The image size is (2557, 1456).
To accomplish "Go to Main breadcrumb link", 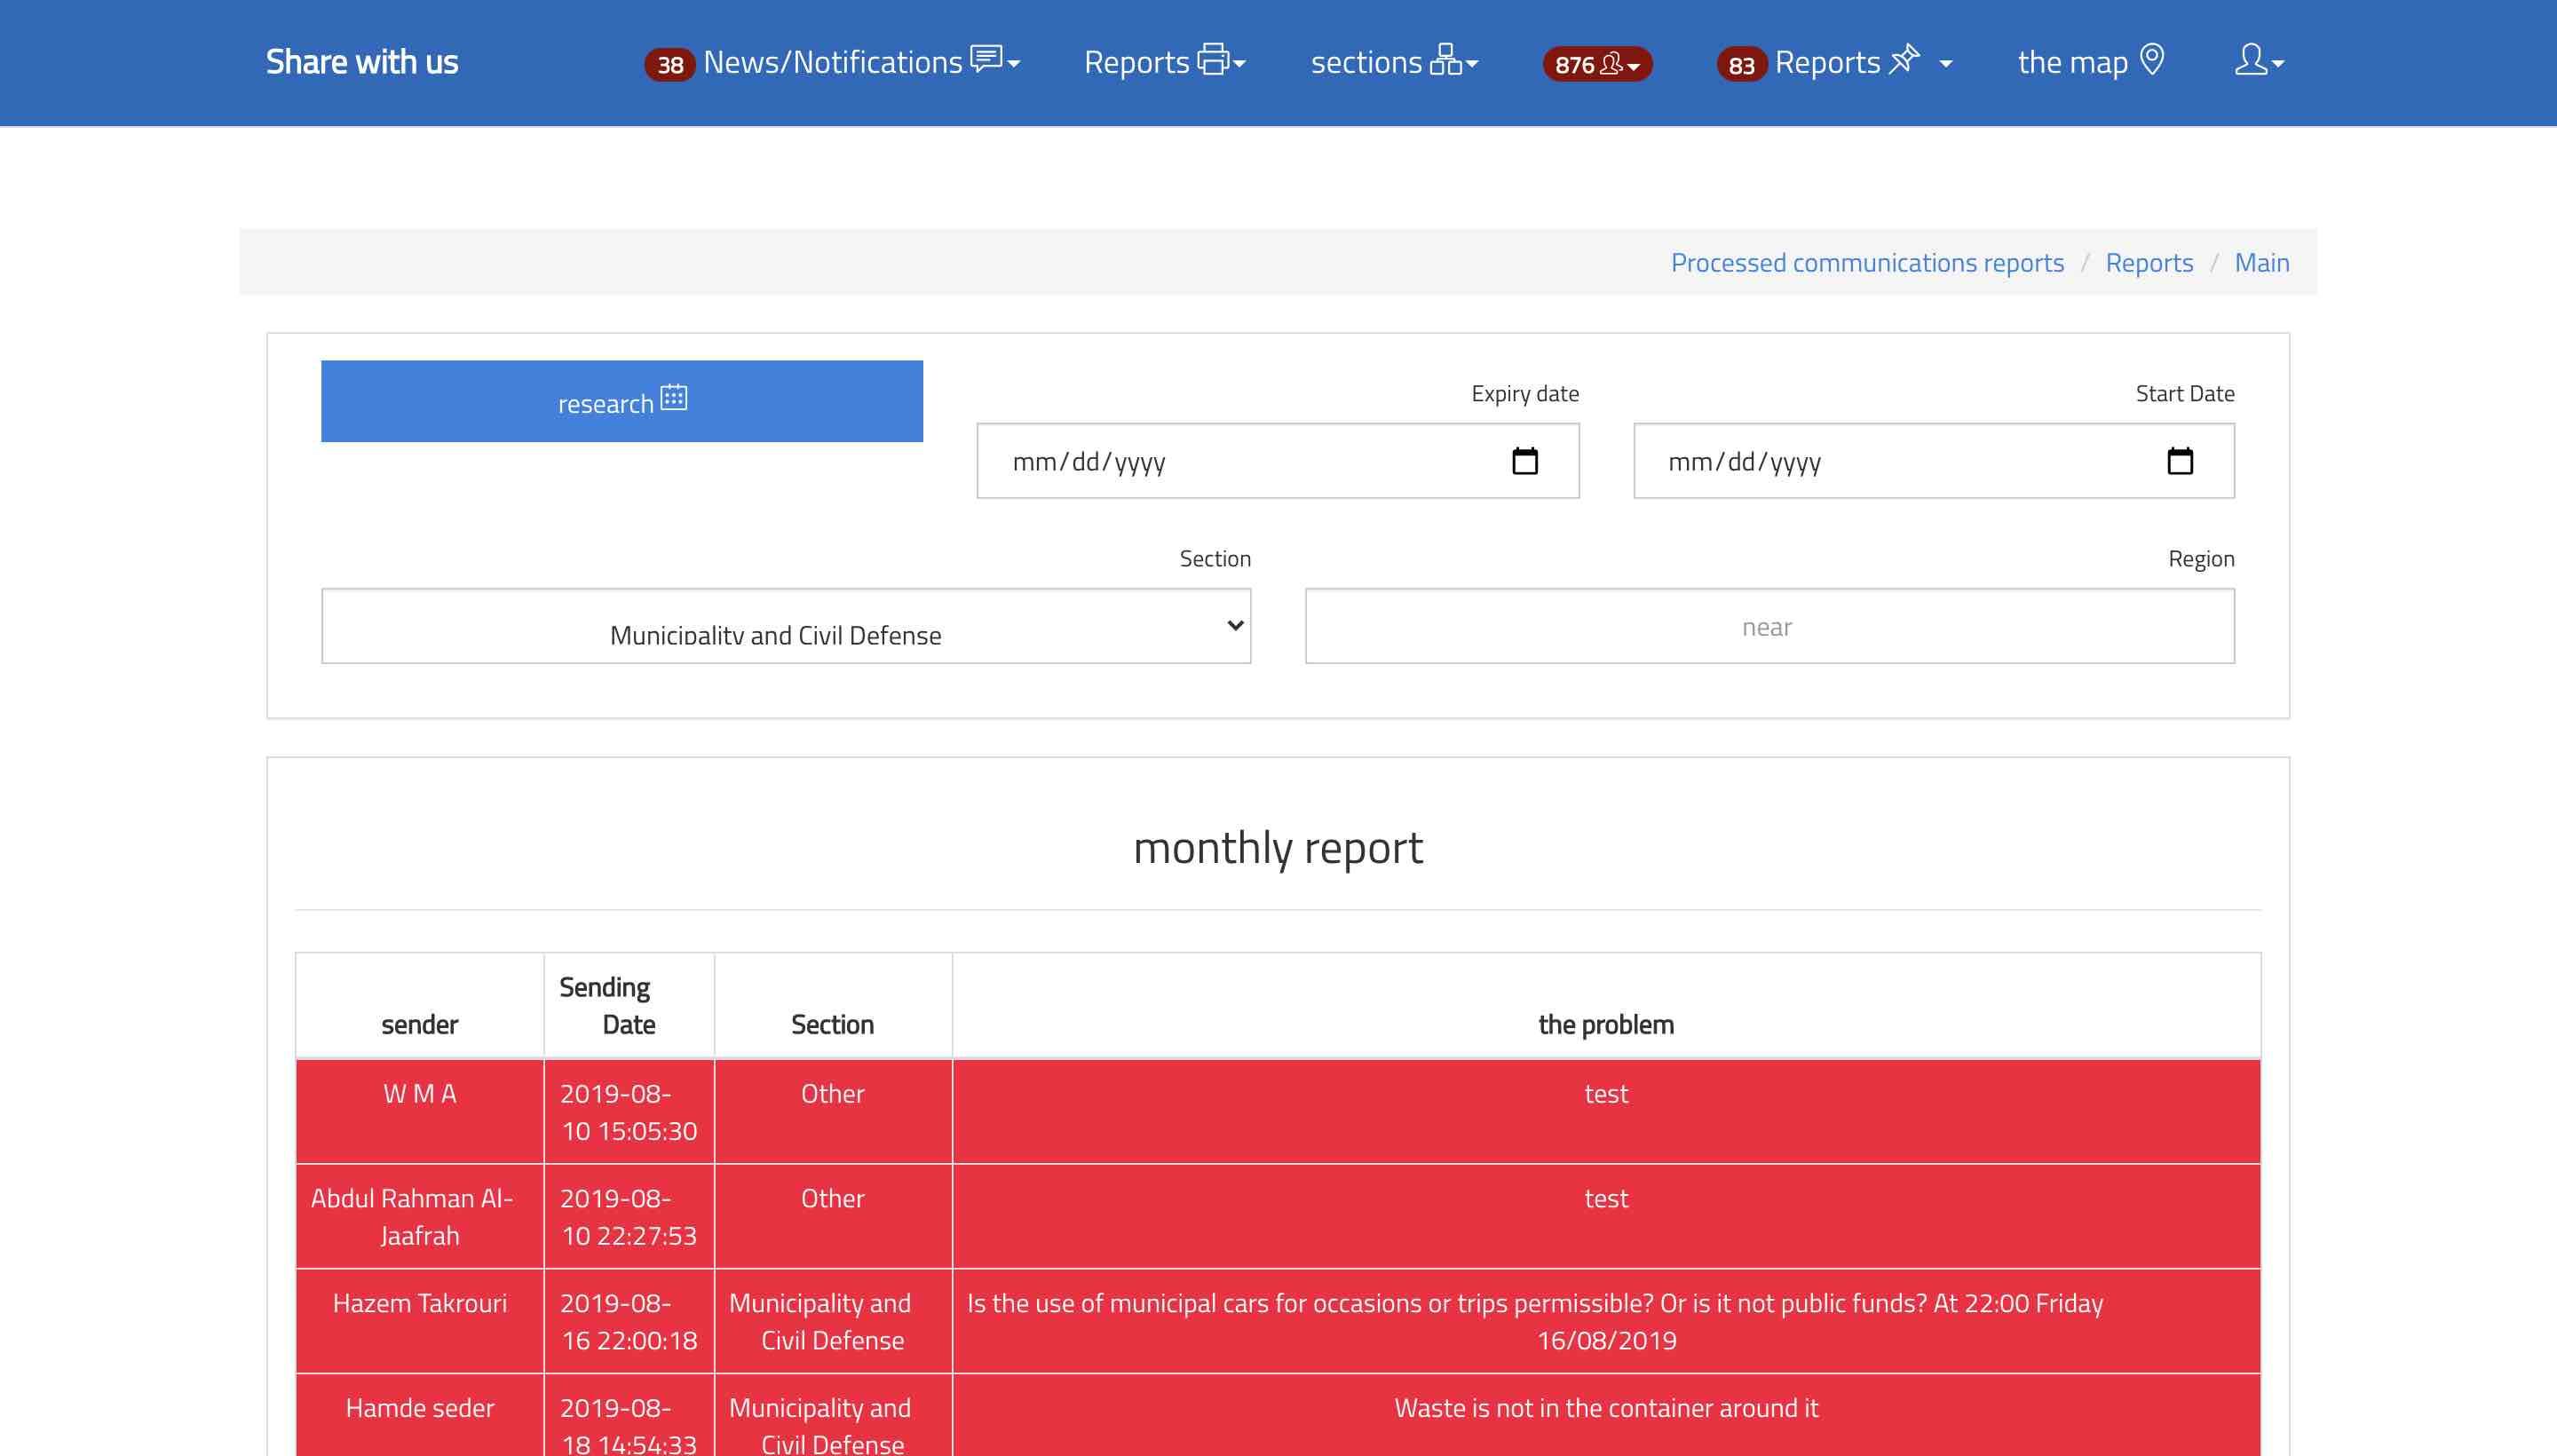I will tap(2261, 262).
